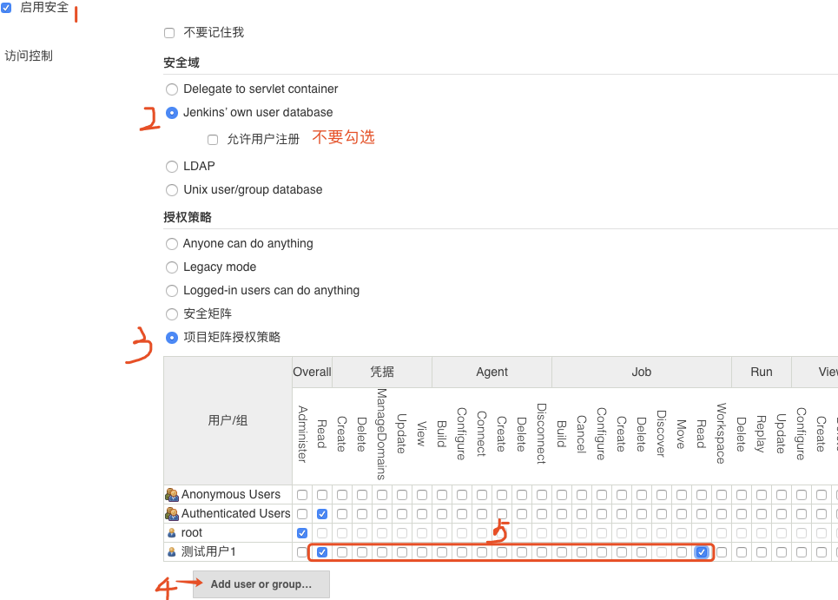Click the 用户/组 header cell
838x600 pixels.
[x=228, y=420]
